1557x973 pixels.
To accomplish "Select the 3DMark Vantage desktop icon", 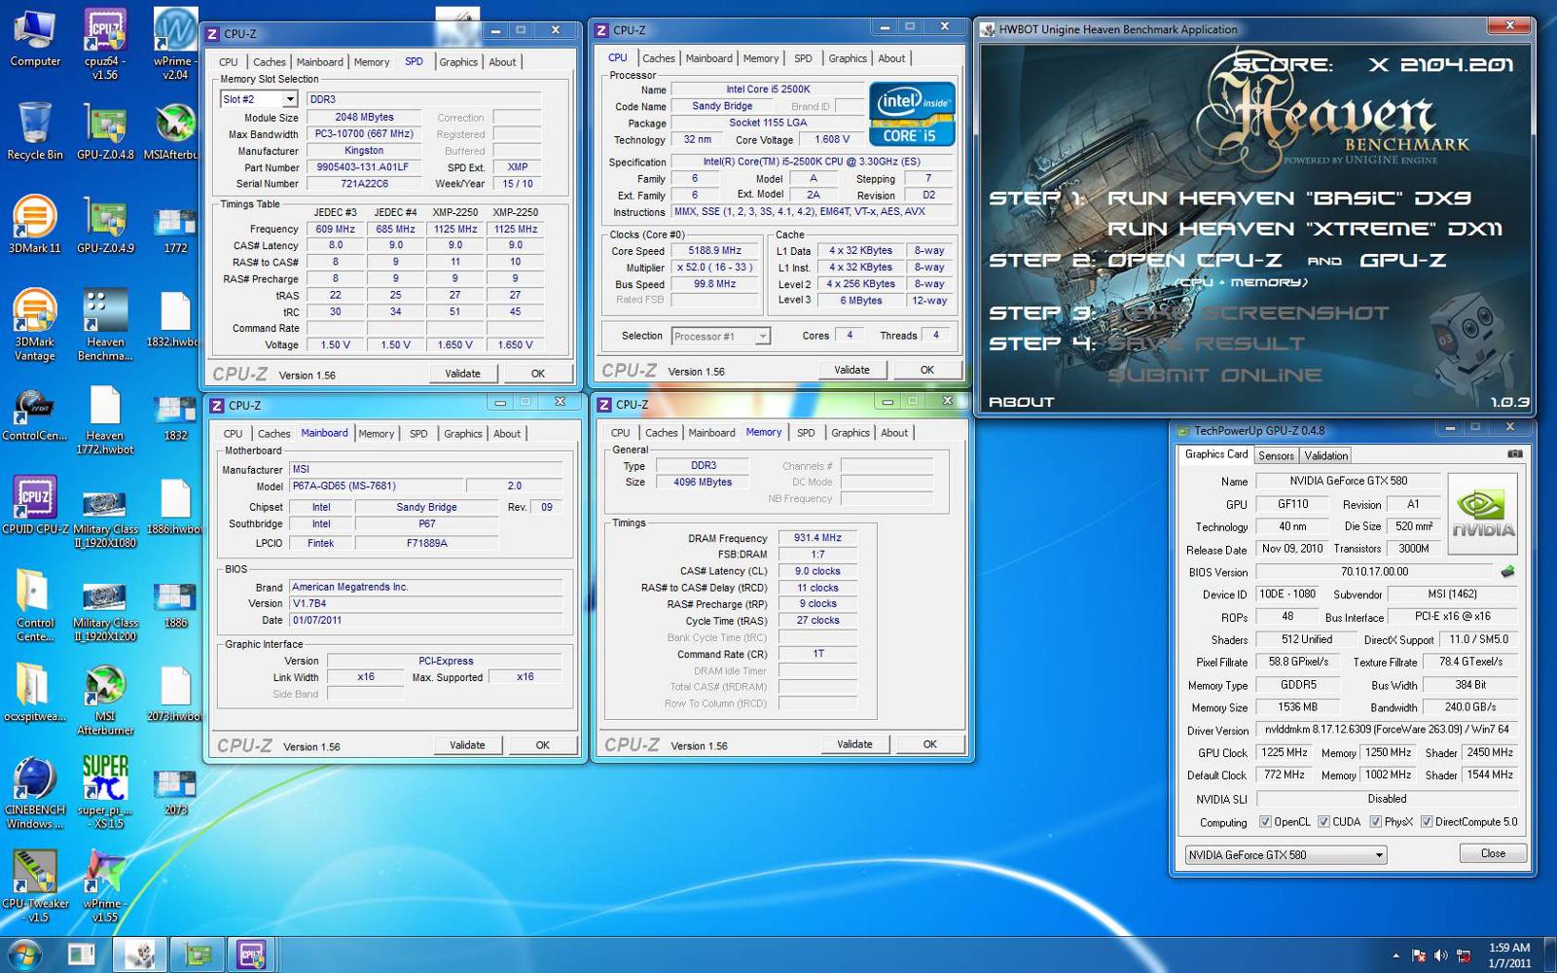I will click(35, 325).
